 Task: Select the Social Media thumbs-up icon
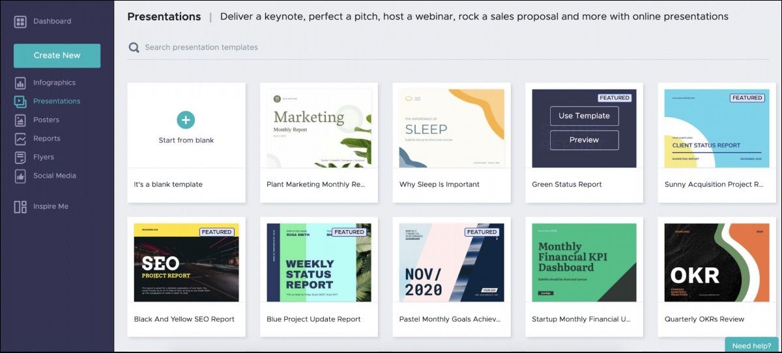20,176
